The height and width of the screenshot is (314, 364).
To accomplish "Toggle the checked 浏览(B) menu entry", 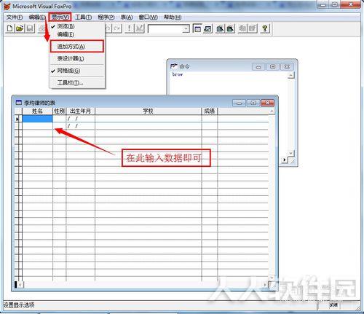I will click(x=66, y=26).
